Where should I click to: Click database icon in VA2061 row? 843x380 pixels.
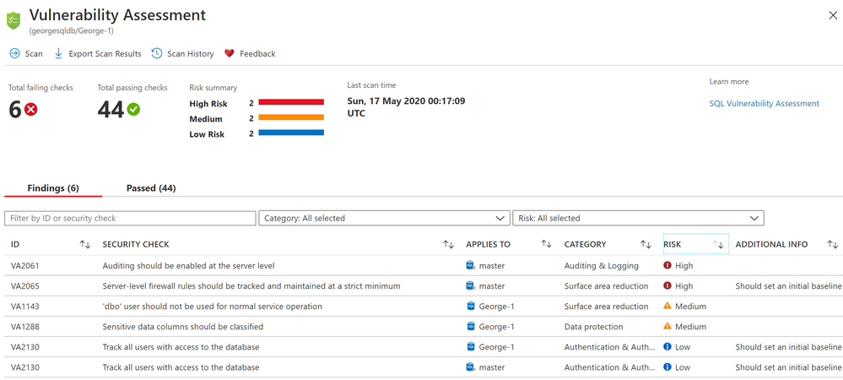click(471, 265)
